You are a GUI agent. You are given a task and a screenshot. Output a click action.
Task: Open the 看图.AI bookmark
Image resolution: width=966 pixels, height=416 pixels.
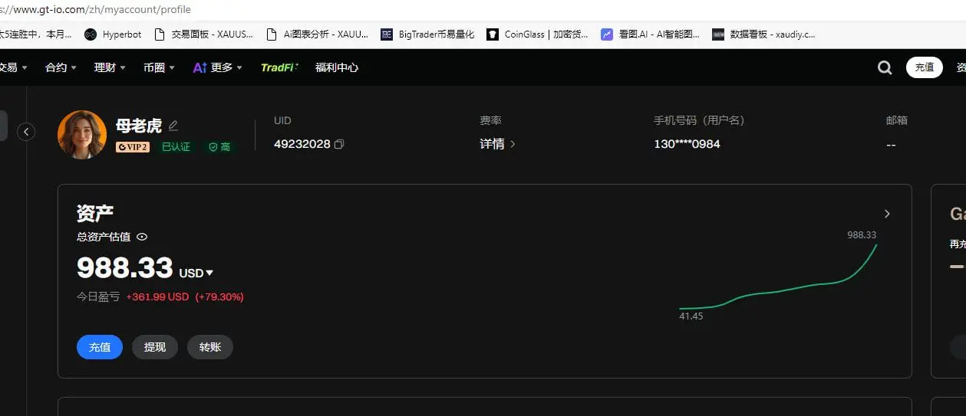coord(651,34)
